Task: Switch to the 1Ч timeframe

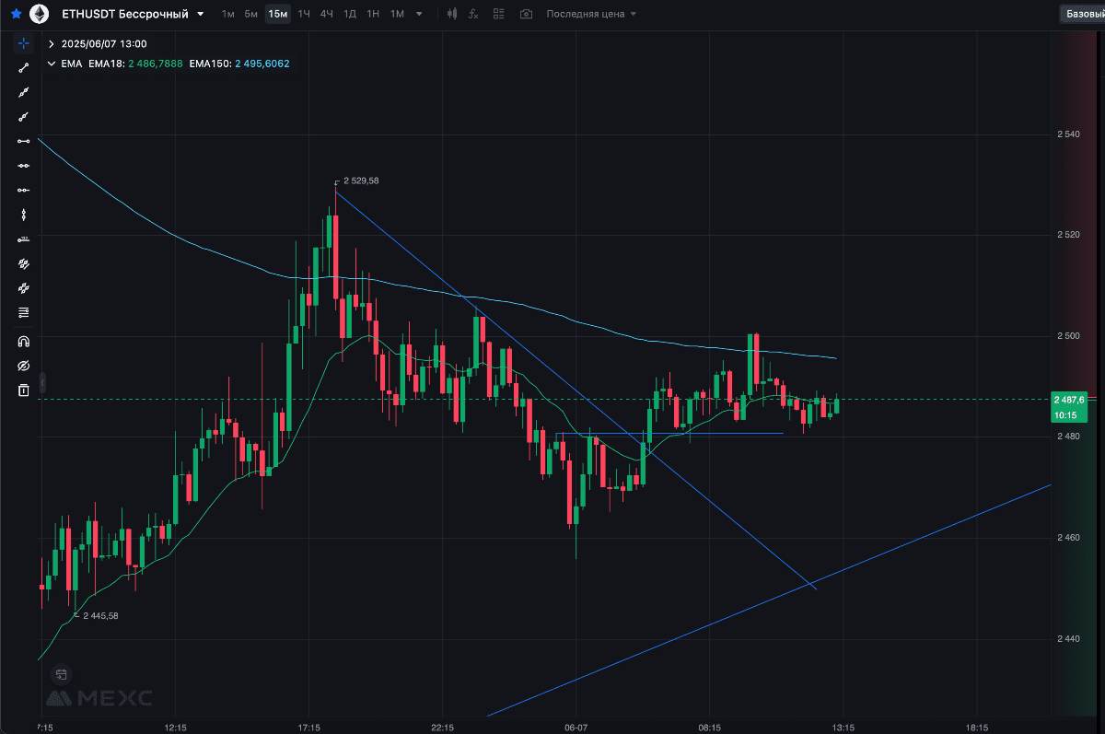Action: [304, 14]
